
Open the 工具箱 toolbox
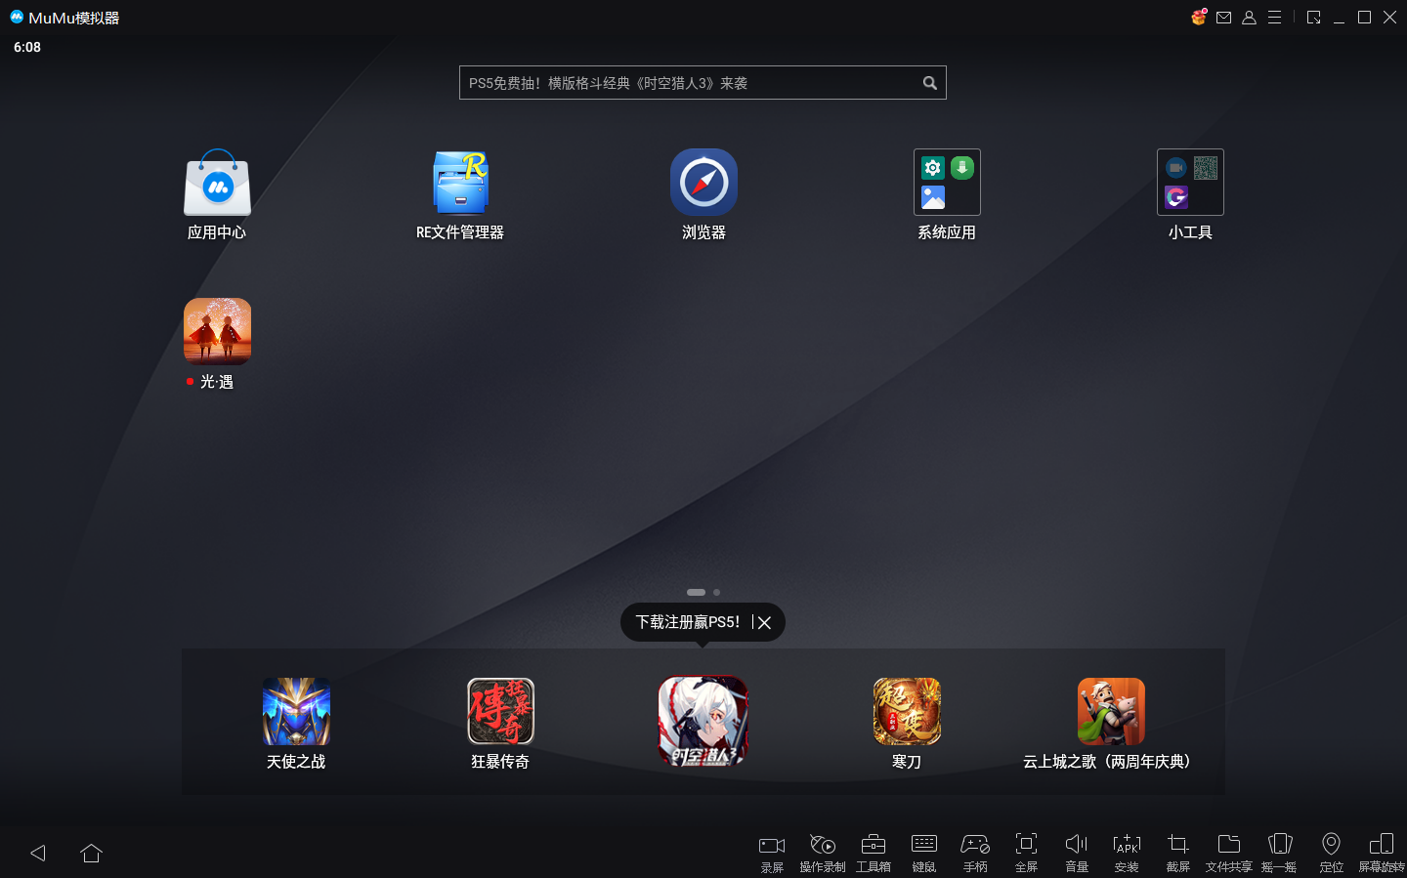pyautogui.click(x=874, y=853)
